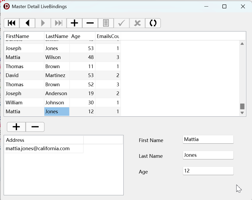The height and width of the screenshot is (200, 252).
Task: Insert new record with navigator plus
Action: [x=74, y=23]
